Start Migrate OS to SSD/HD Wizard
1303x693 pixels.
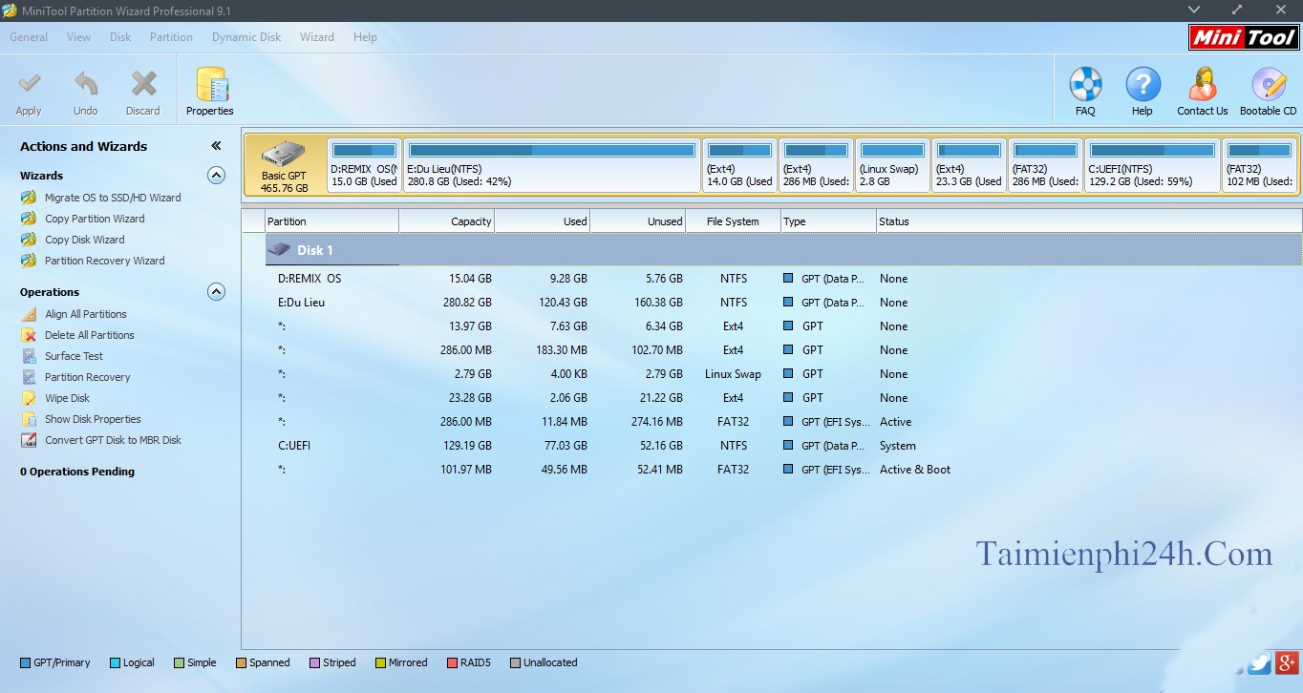[113, 198]
